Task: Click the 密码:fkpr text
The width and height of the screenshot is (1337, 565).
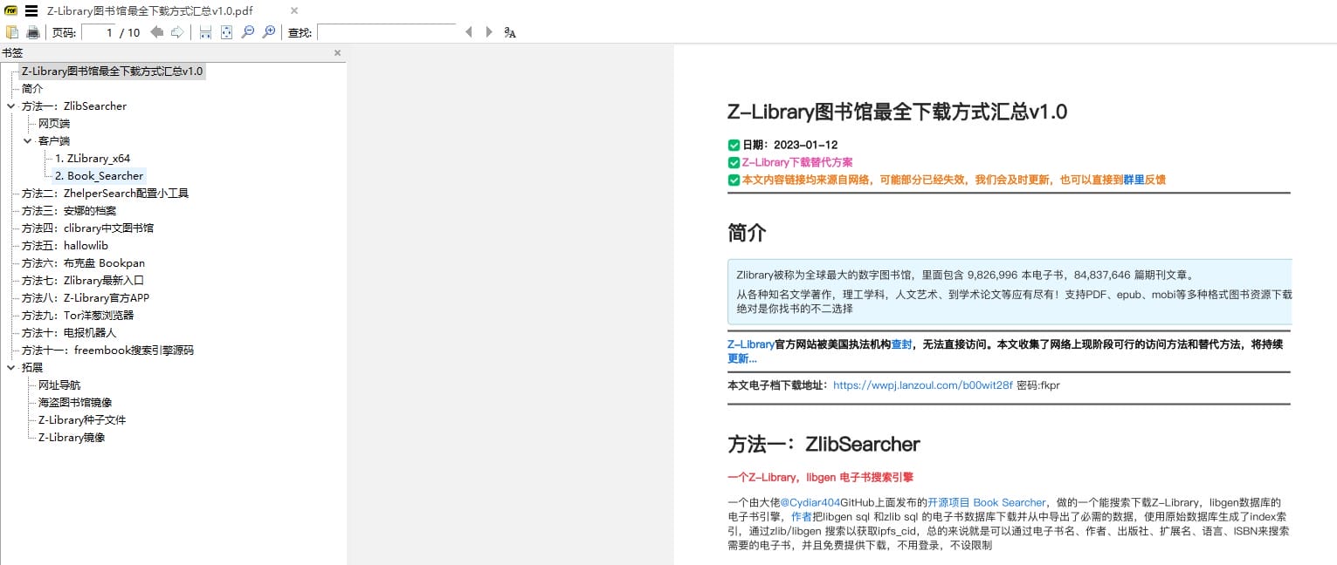Action: (x=1038, y=385)
